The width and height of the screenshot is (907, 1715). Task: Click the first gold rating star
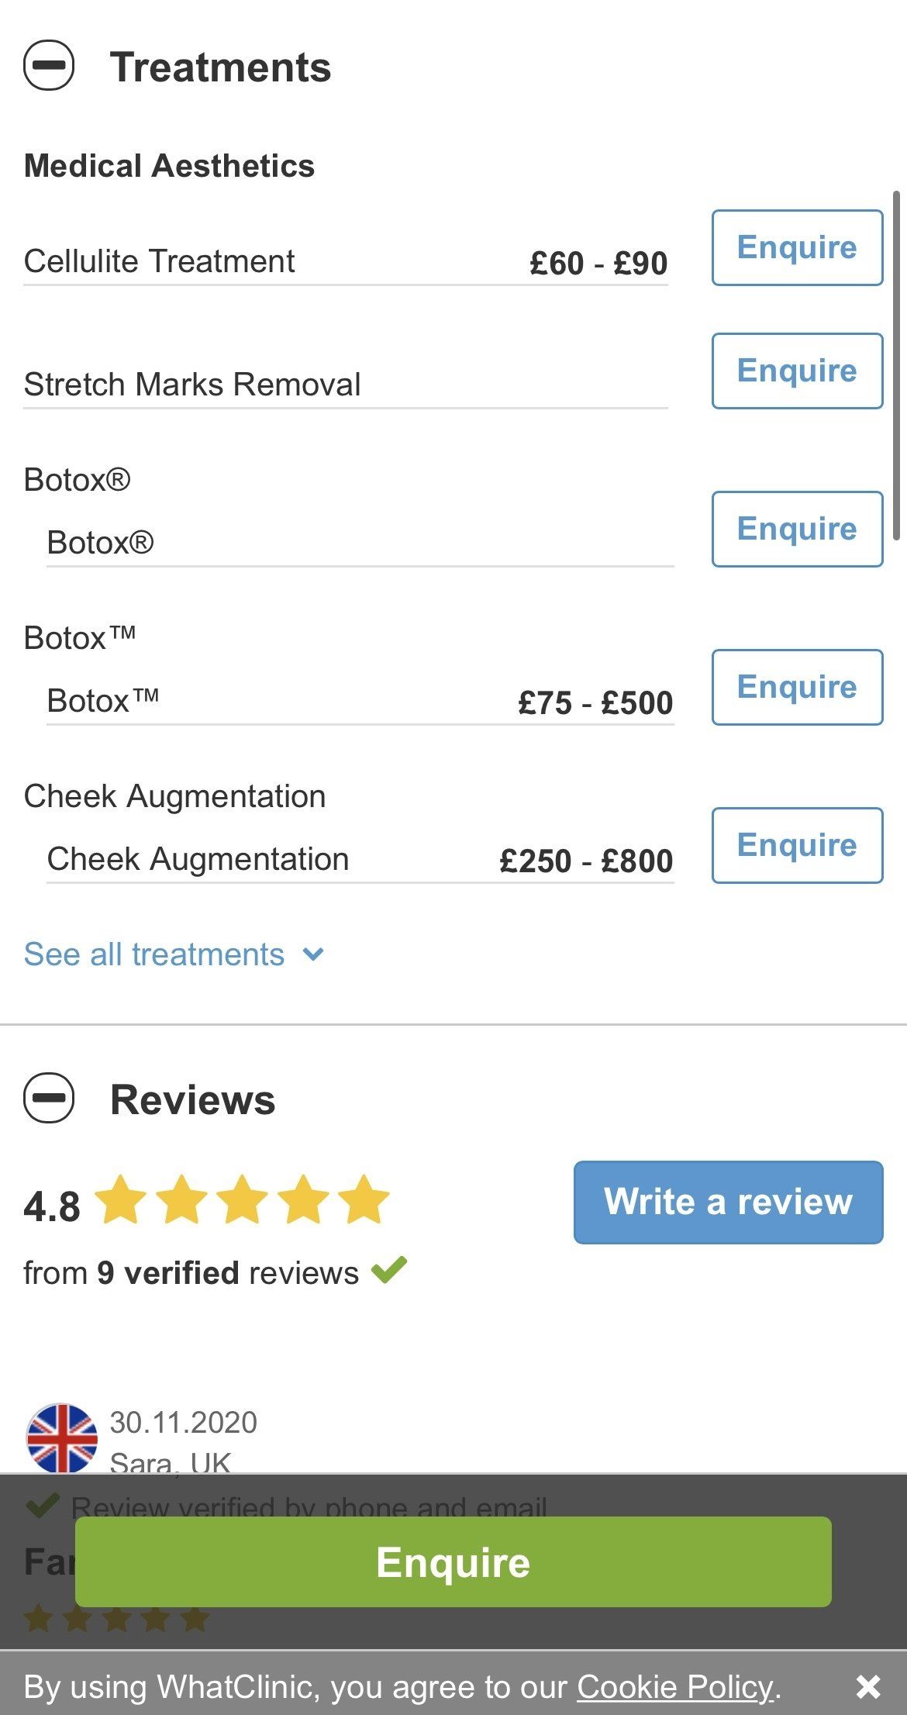coord(121,1199)
